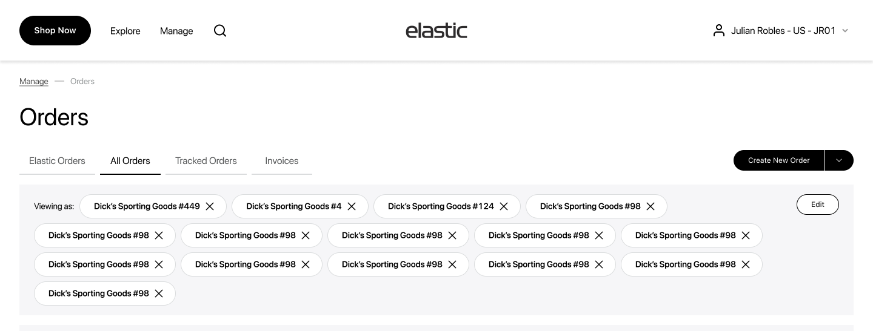Open the Manage menu
The image size is (873, 331).
click(176, 31)
